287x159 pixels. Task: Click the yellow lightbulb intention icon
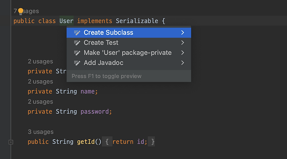click(x=20, y=11)
